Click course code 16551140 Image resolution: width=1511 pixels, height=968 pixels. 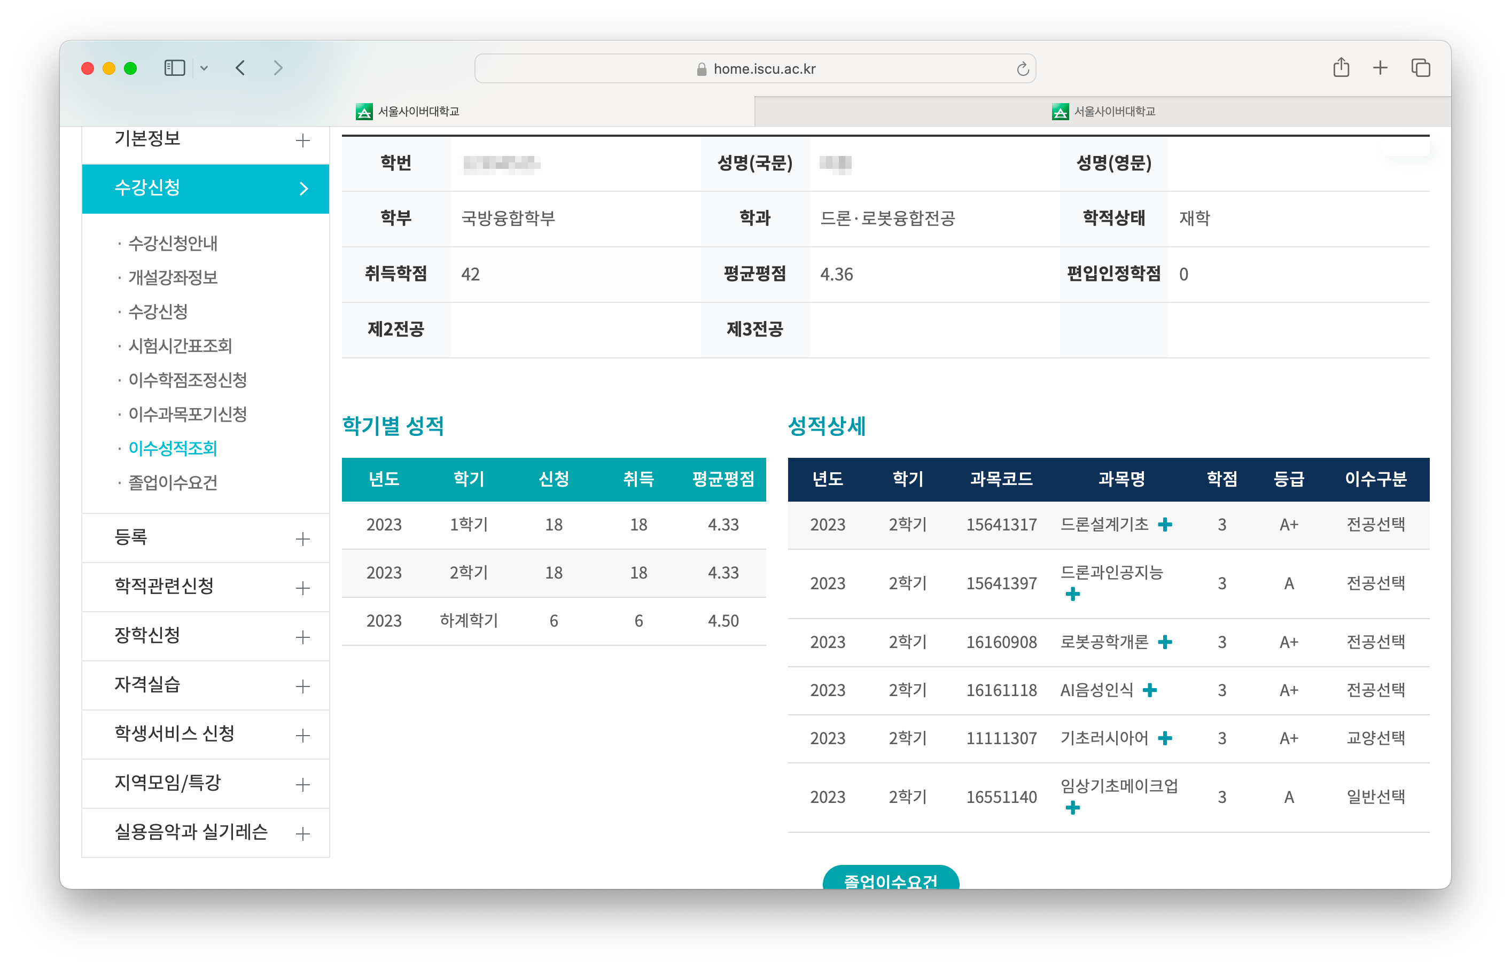pos(1001,798)
